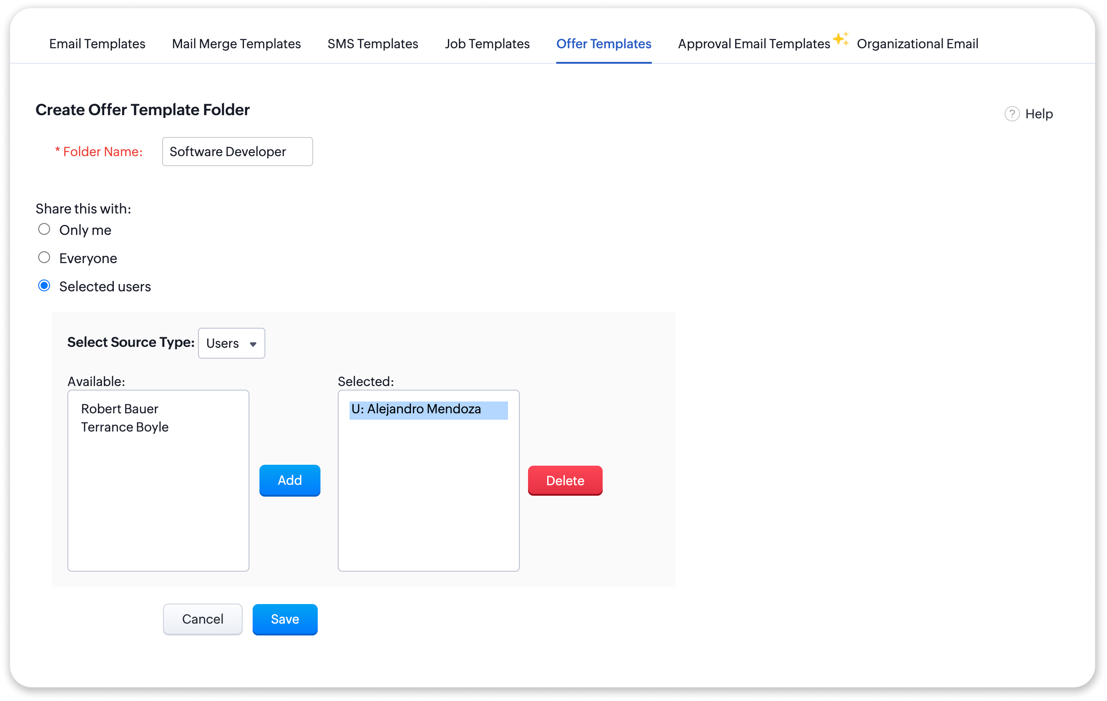Image resolution: width=1107 pixels, height=701 pixels.
Task: Click the sparkle icon beside Approval Email Templates
Action: point(841,39)
